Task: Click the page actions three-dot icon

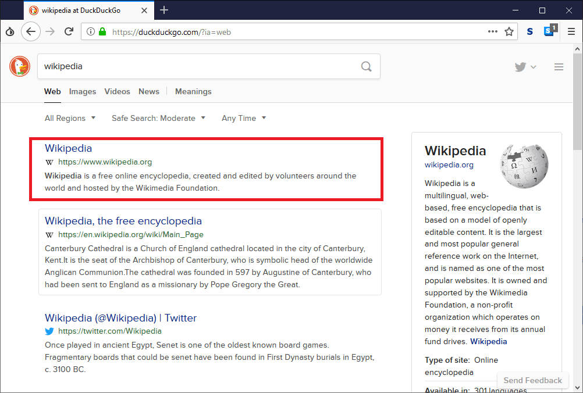Action: 492,32
